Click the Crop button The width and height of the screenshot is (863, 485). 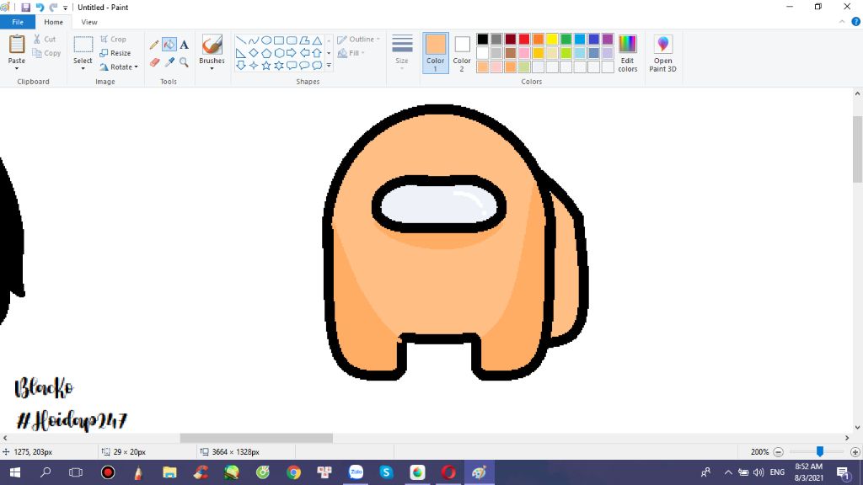114,39
